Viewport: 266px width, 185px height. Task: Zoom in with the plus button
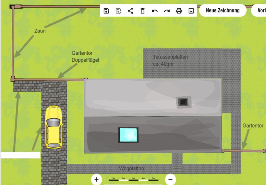(96, 179)
